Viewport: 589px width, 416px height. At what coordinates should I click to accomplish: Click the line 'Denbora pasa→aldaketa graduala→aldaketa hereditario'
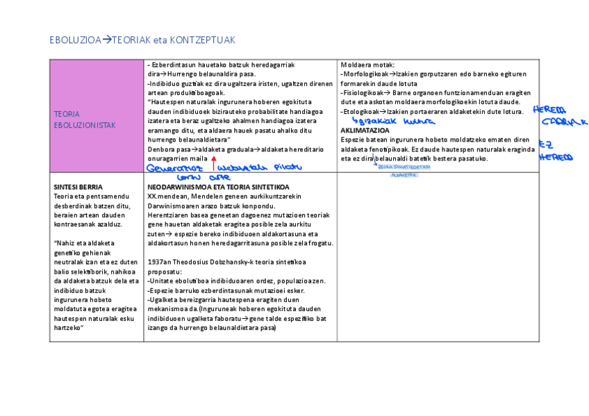coord(235,149)
